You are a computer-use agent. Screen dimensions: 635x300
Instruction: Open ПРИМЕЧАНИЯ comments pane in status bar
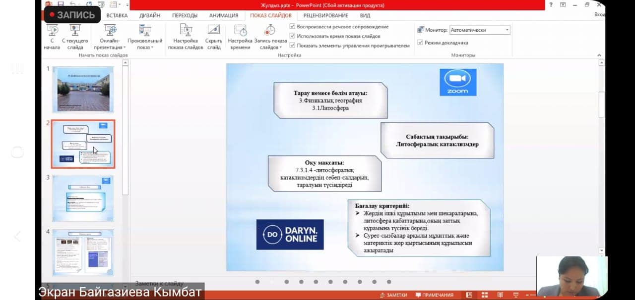click(x=434, y=295)
